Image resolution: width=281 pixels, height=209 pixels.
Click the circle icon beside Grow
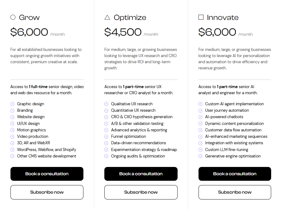[x=13, y=17]
